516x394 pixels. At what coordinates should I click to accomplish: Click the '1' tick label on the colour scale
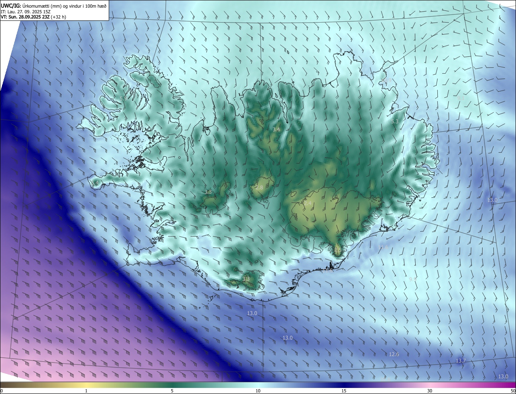click(86, 391)
